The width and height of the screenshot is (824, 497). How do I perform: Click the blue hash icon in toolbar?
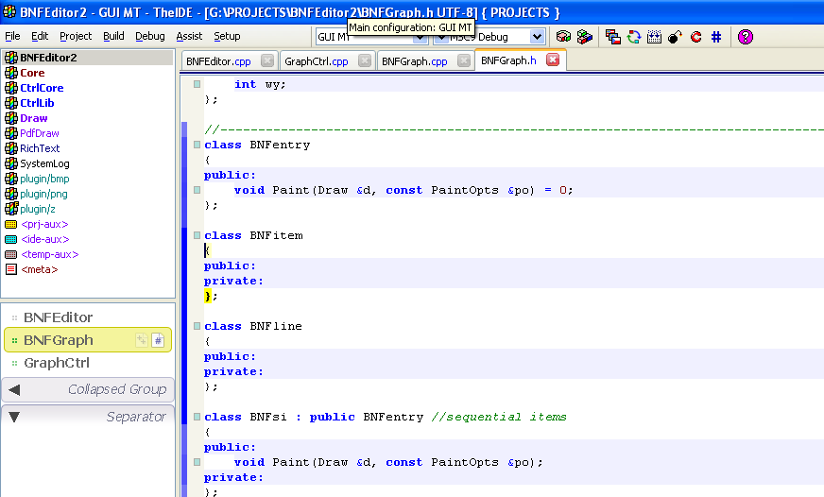(716, 37)
